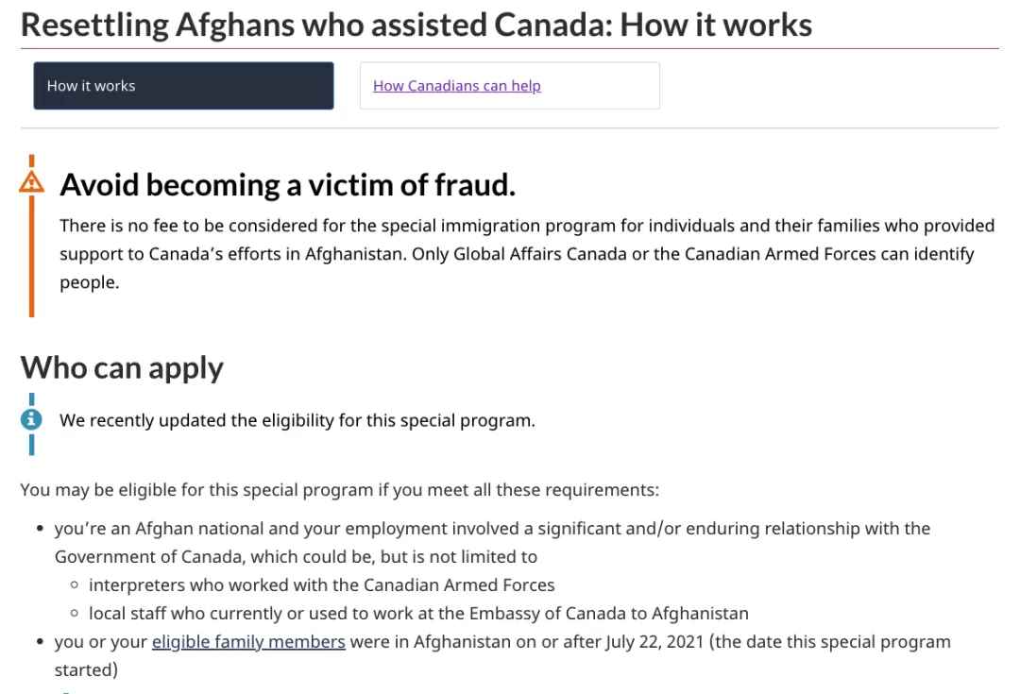Click the "Avoid becoming a victim of fraud" heading
The width and height of the screenshot is (1020, 694).
click(287, 185)
